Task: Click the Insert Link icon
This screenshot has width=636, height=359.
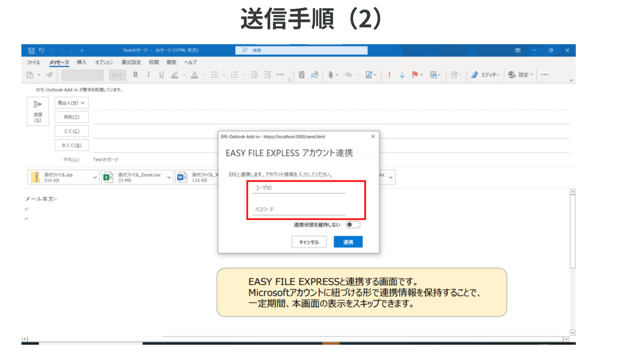Action: (x=349, y=75)
